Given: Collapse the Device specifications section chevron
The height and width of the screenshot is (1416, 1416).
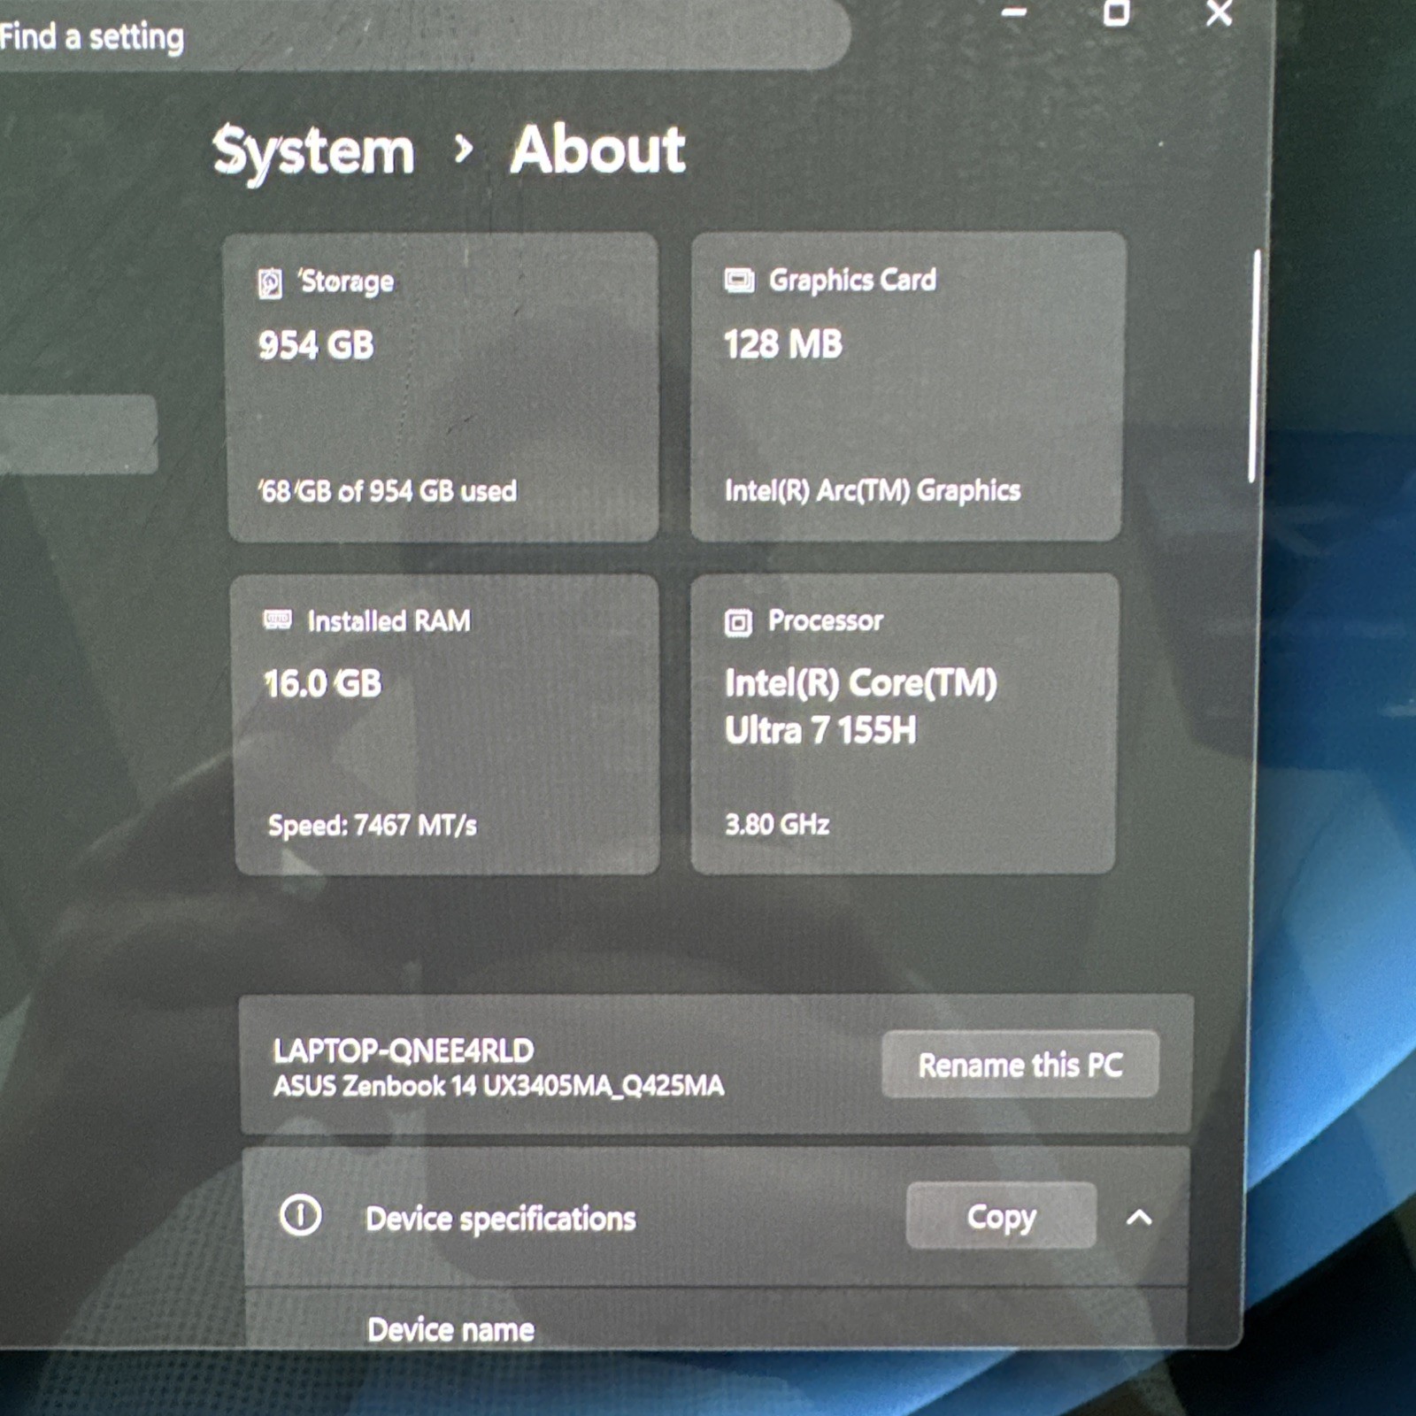Looking at the screenshot, I should (1140, 1218).
